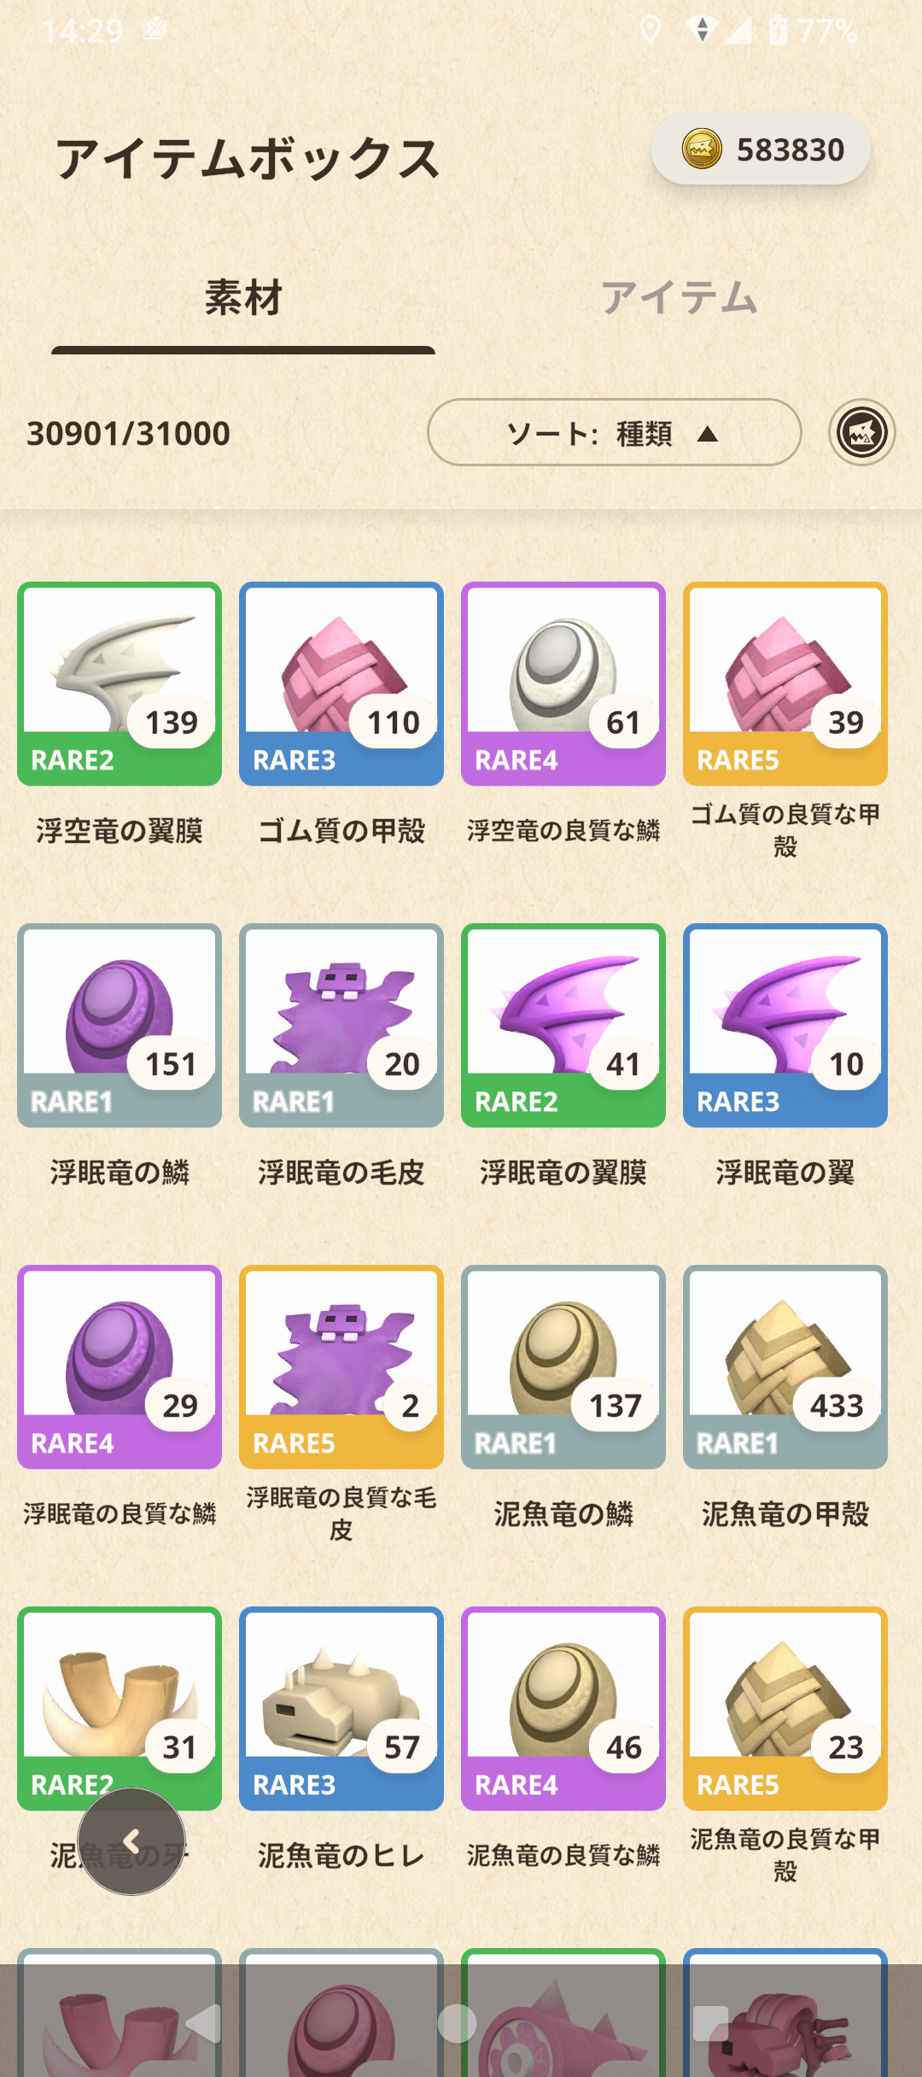922x2077 pixels.
Task: Select 浮空竜の良質な鱗 RARE4 item
Action: pos(563,684)
